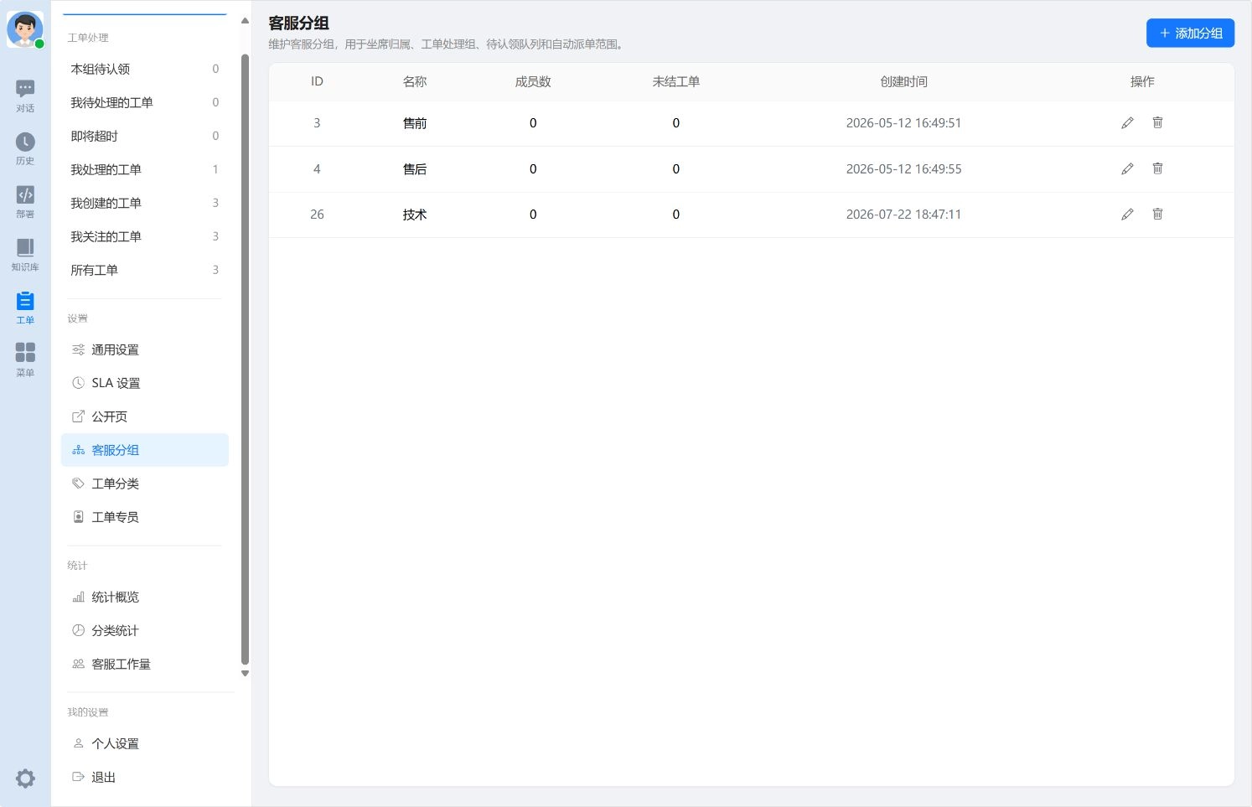Open 本组待认领 ticket list

click(144, 69)
